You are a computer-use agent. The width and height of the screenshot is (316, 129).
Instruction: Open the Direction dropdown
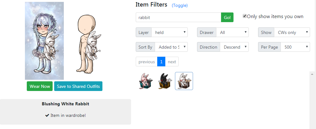click(234, 47)
